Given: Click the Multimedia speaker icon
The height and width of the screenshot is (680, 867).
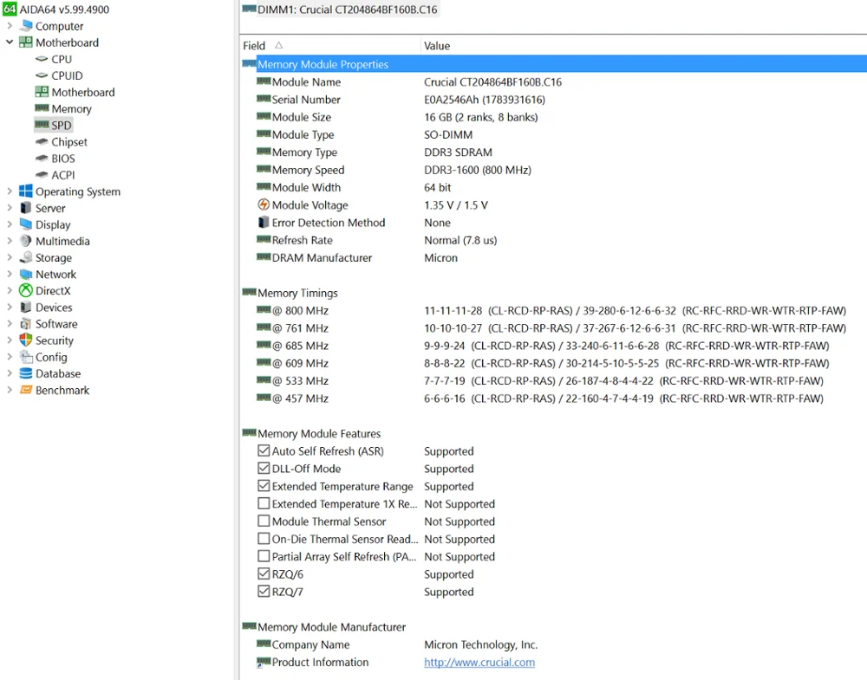Looking at the screenshot, I should pyautogui.click(x=25, y=241).
